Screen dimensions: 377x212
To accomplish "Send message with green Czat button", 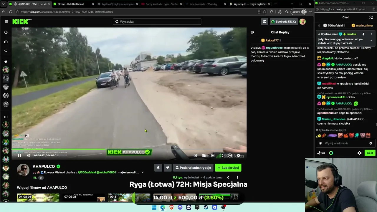I will click(370, 153).
